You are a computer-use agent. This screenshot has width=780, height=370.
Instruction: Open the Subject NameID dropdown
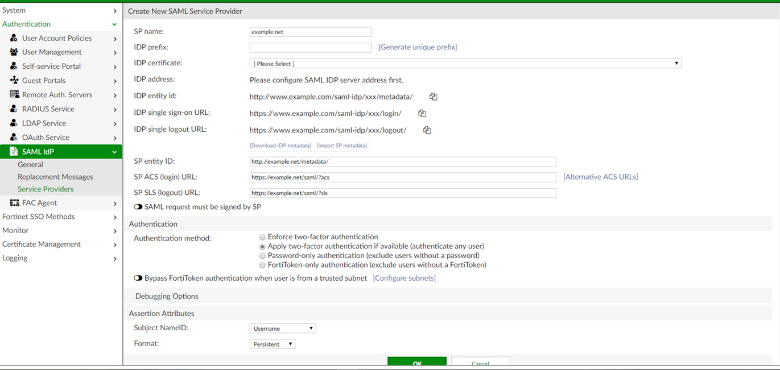coord(282,329)
